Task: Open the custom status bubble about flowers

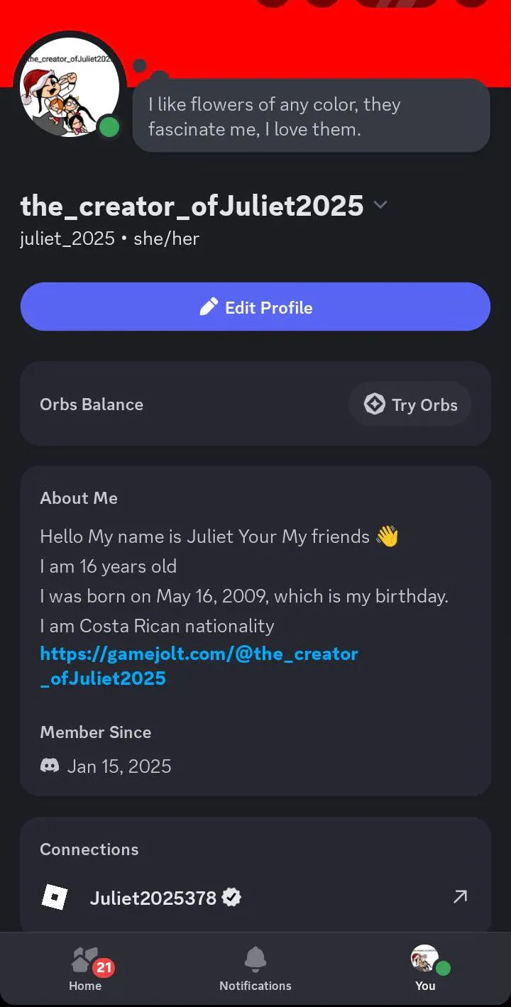Action: click(x=311, y=116)
